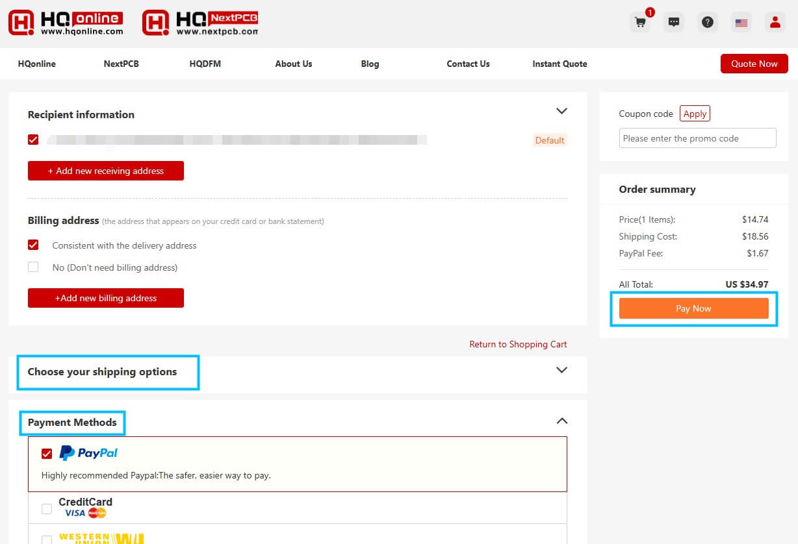
Task: Check 'No (Don't need billing address)' option
Action: pyautogui.click(x=33, y=267)
